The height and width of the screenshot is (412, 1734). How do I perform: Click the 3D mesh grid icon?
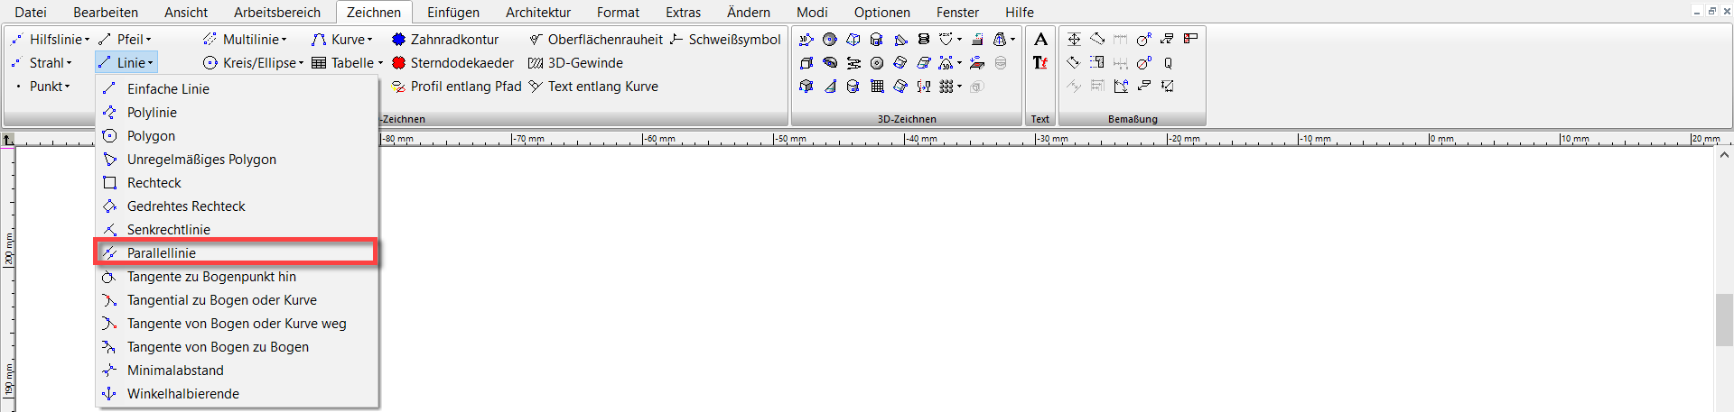pyautogui.click(x=877, y=86)
